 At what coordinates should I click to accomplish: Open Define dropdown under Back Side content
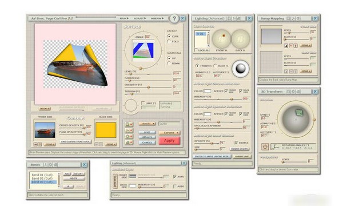[x=111, y=144]
